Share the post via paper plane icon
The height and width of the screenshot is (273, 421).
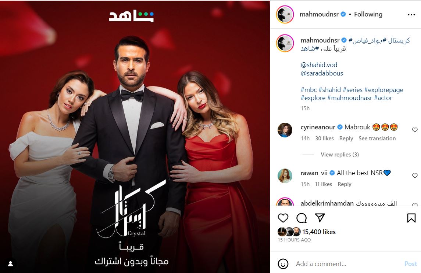click(x=320, y=218)
